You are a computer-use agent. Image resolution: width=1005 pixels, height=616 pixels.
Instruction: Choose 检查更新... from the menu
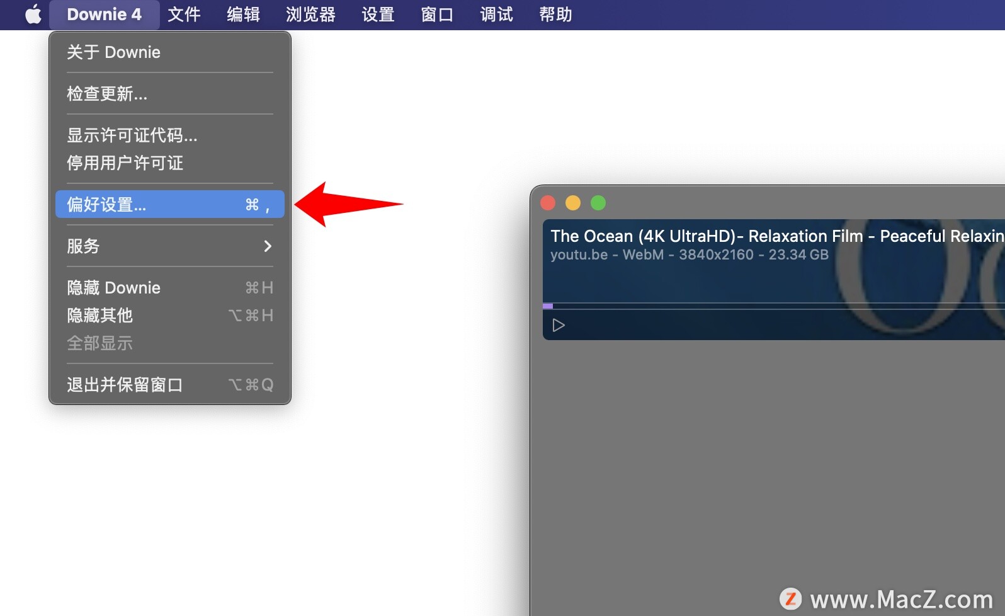coord(170,94)
